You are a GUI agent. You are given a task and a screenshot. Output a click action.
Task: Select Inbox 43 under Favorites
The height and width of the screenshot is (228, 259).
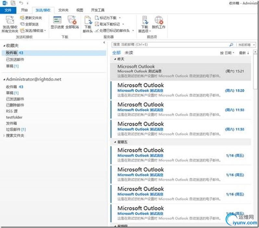tap(54, 53)
